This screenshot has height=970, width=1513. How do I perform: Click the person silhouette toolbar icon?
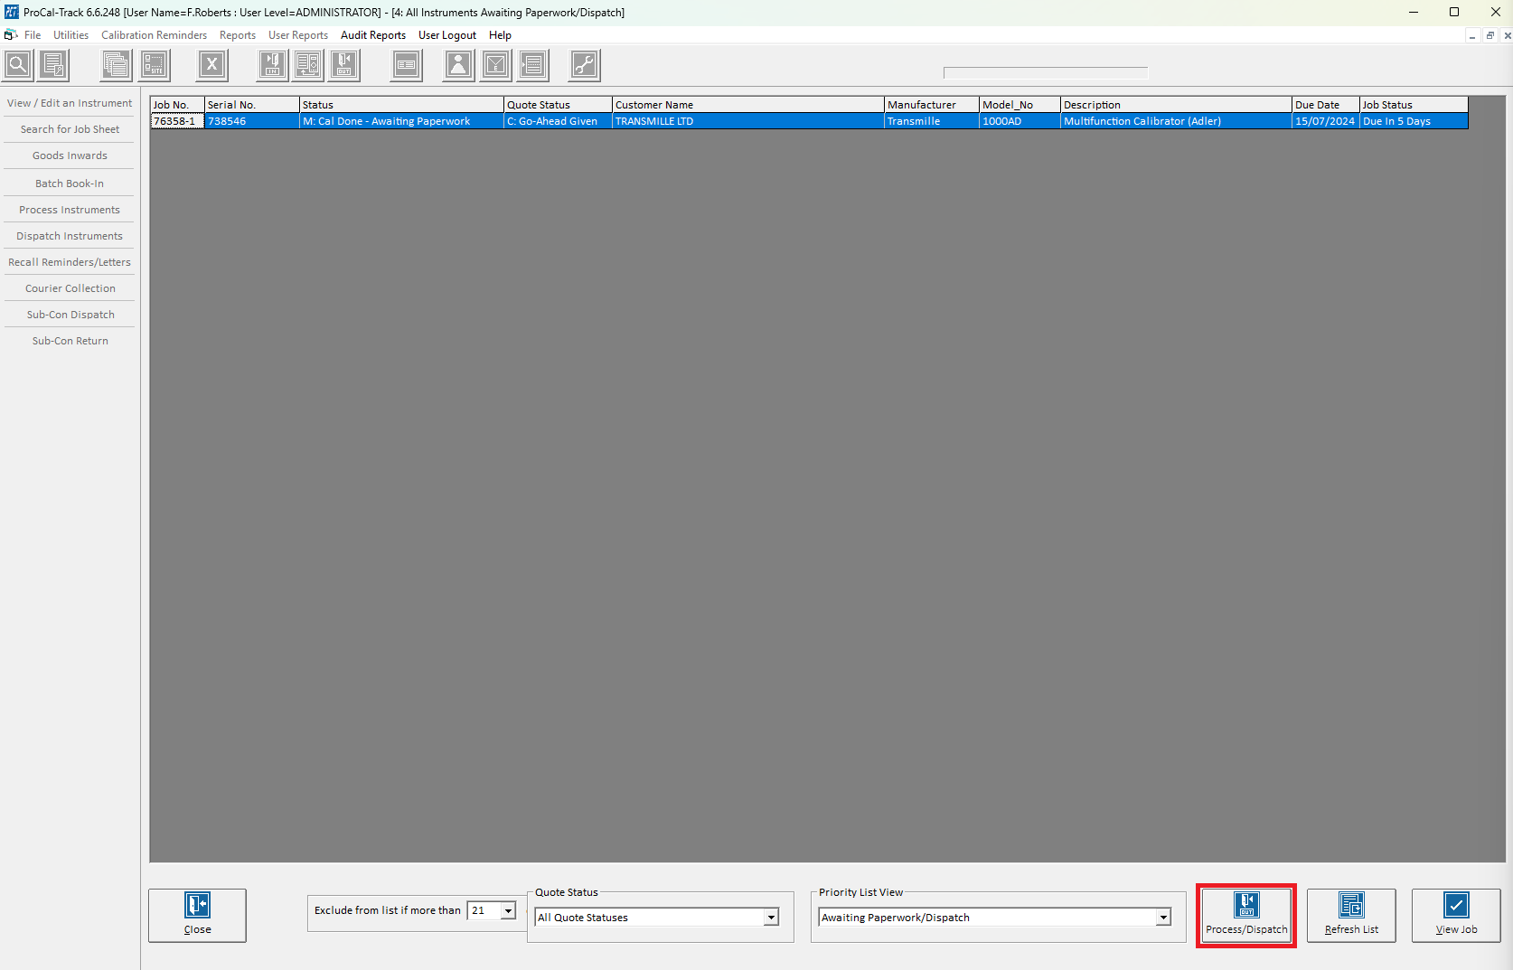point(459,65)
